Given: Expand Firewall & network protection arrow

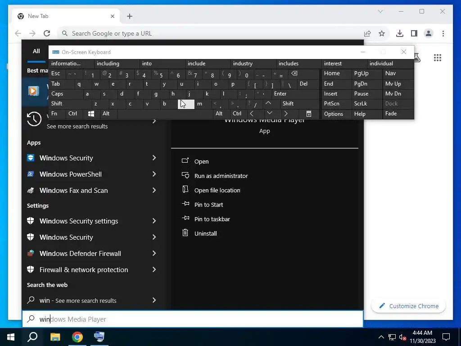Looking at the screenshot, I should pos(154,269).
